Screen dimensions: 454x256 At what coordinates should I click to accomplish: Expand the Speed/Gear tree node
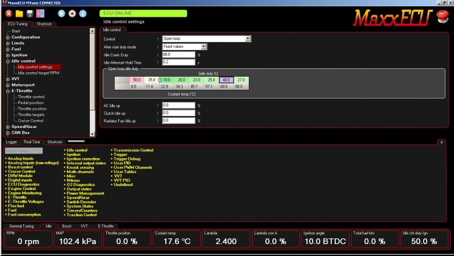(8, 127)
